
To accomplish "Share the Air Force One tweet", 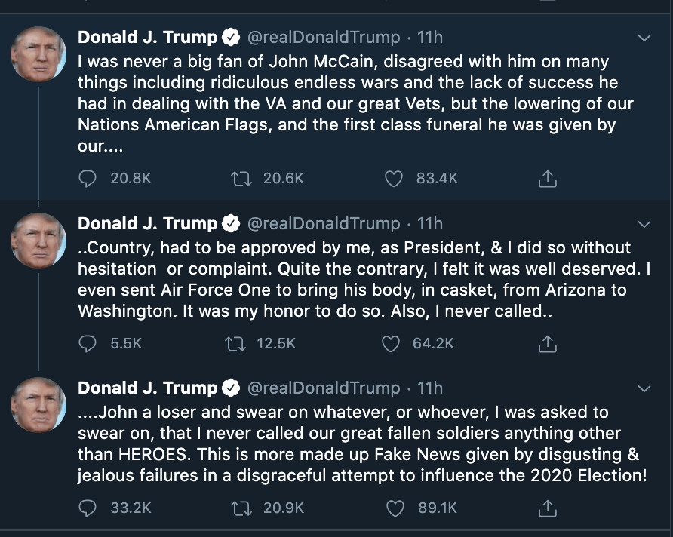I will pos(548,344).
